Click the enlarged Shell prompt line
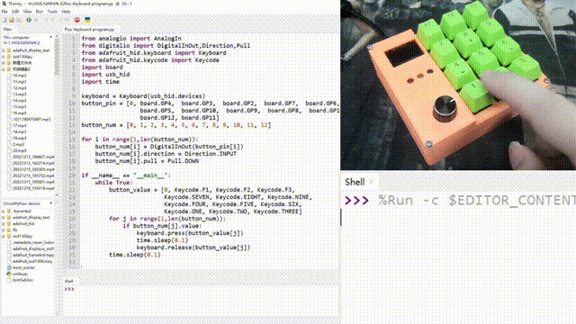Screen dimensions: 576x324 (460, 201)
